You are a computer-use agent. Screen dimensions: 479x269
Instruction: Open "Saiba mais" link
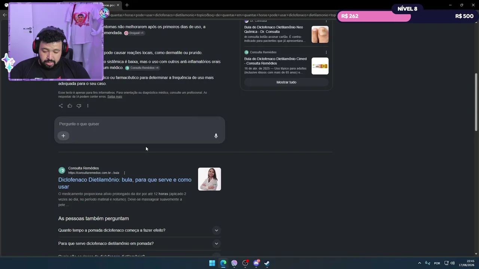coord(115,97)
